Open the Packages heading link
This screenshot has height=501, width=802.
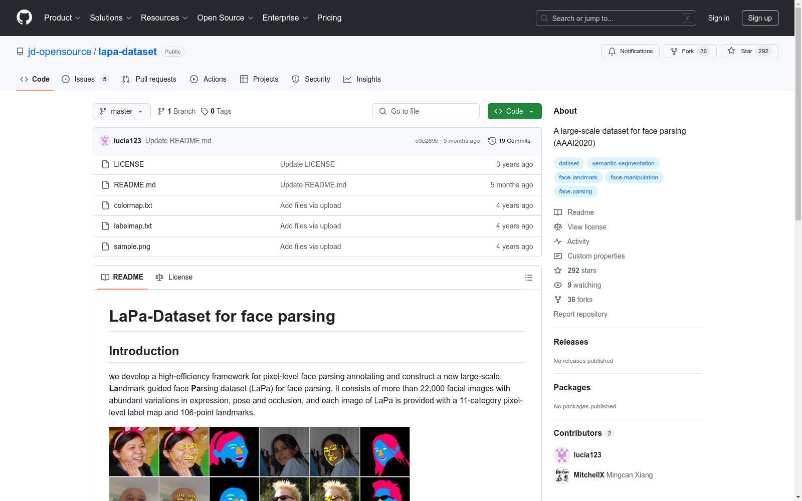(572, 387)
